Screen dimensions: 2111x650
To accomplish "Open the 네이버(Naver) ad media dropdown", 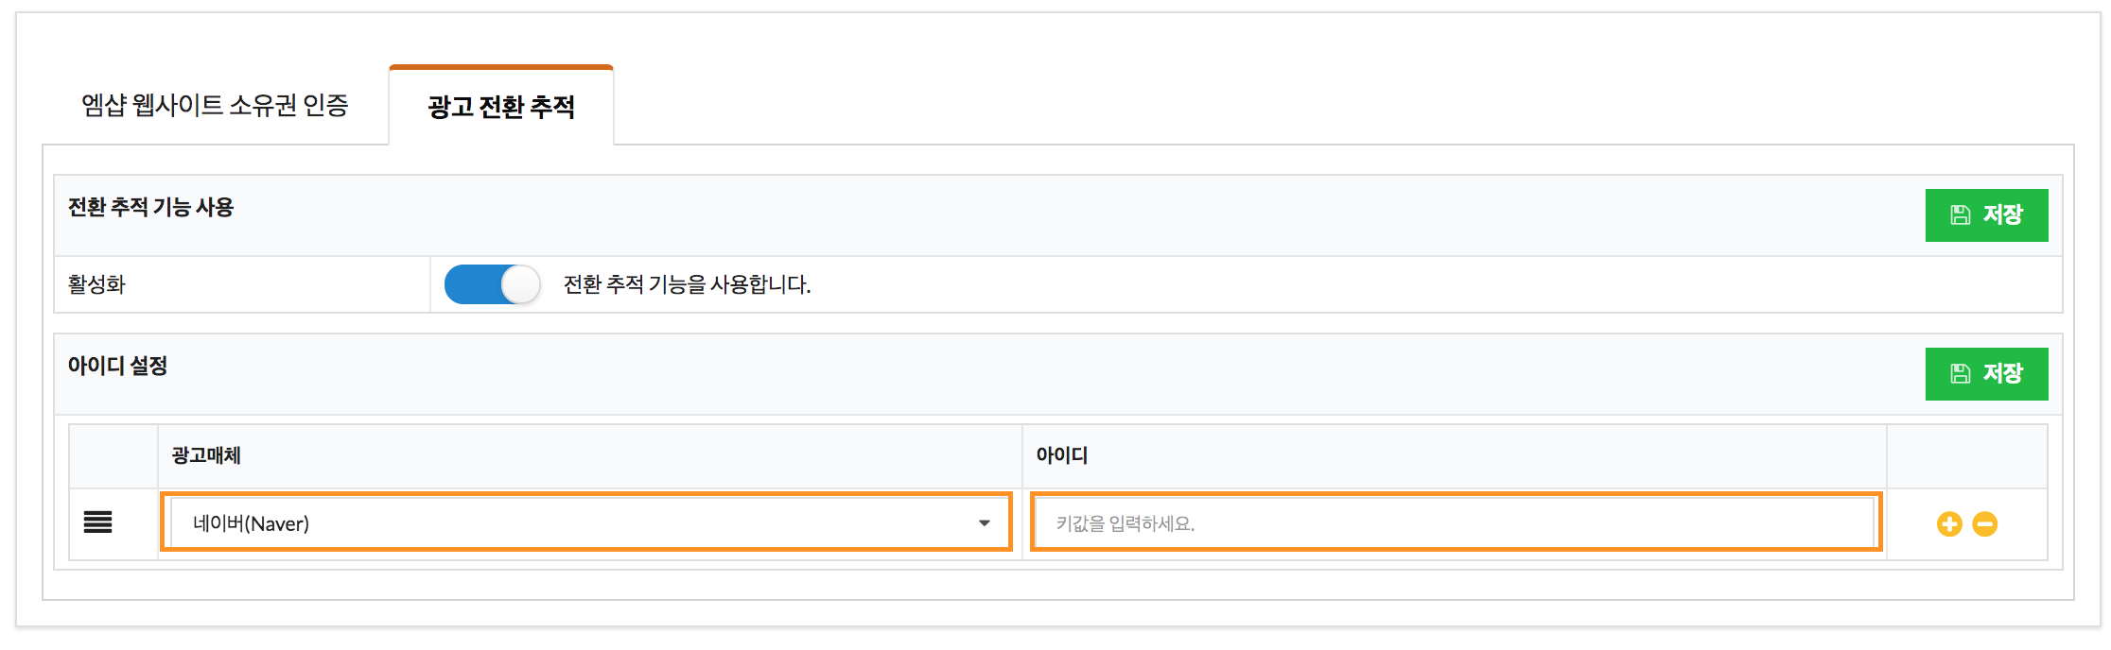I will 586,522.
